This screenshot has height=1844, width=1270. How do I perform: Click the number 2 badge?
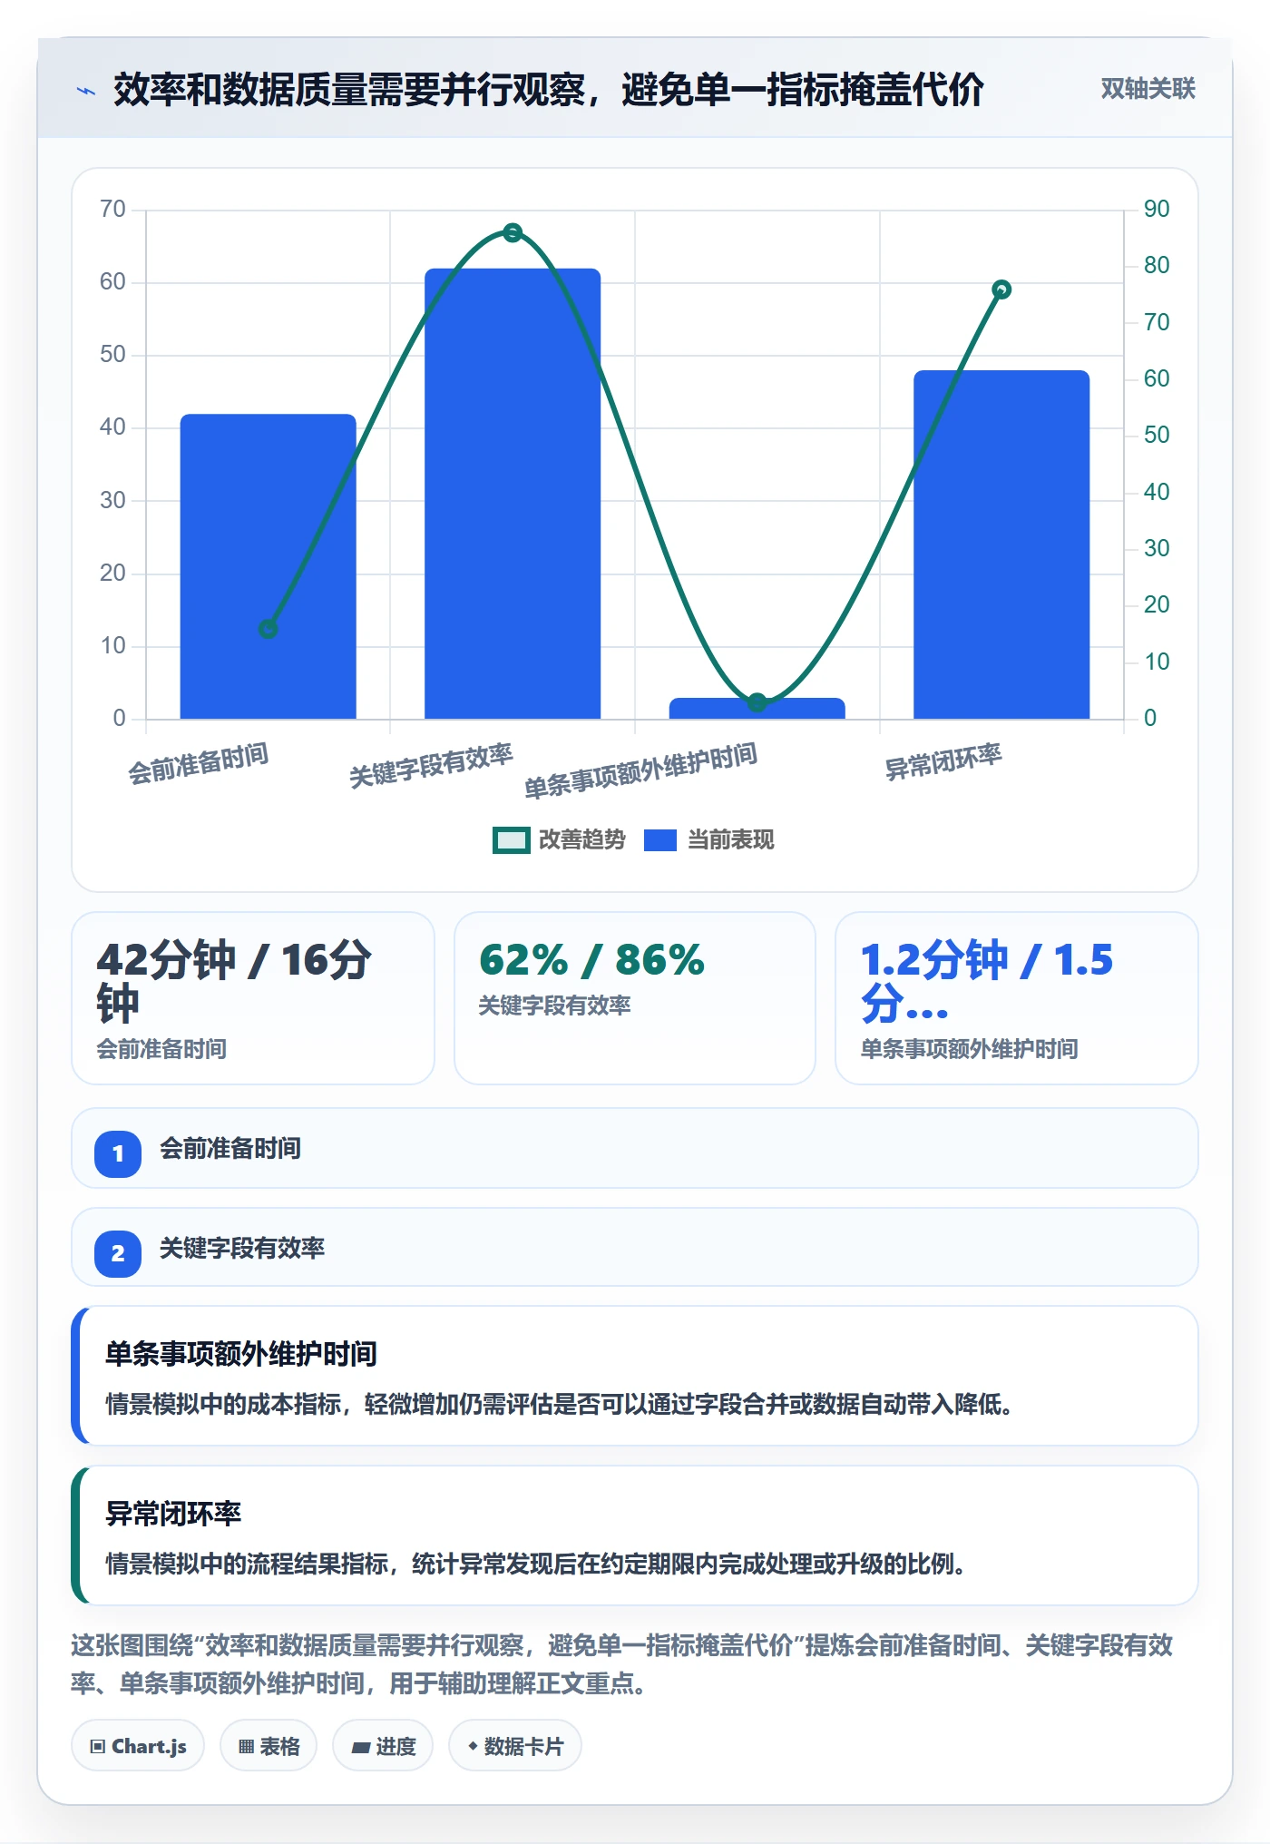pos(118,1254)
